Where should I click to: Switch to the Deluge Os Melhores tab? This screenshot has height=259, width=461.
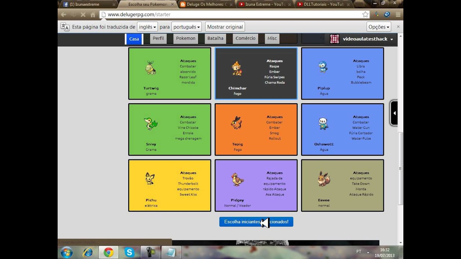[x=206, y=4]
